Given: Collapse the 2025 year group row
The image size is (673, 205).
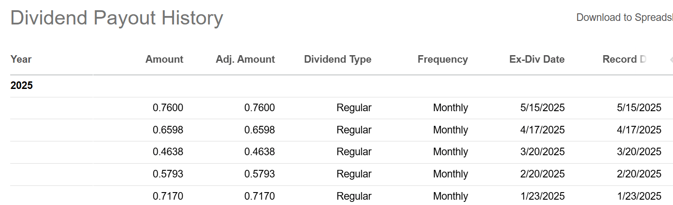Looking at the screenshot, I should click(x=22, y=85).
